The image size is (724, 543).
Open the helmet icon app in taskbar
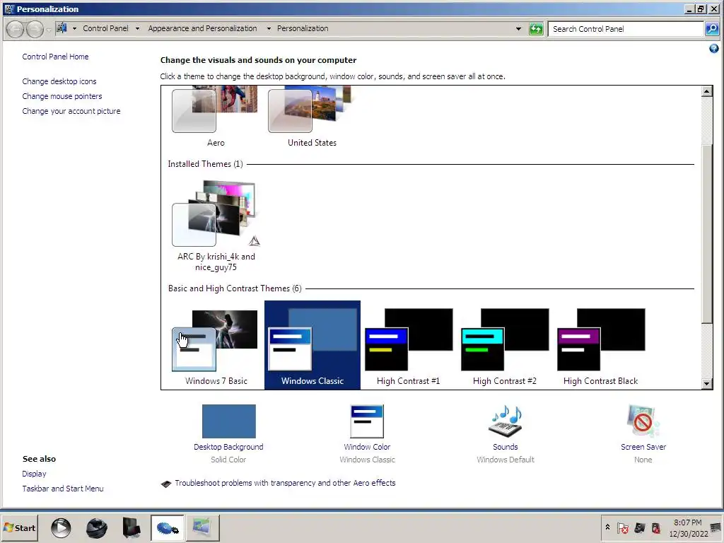tap(96, 527)
